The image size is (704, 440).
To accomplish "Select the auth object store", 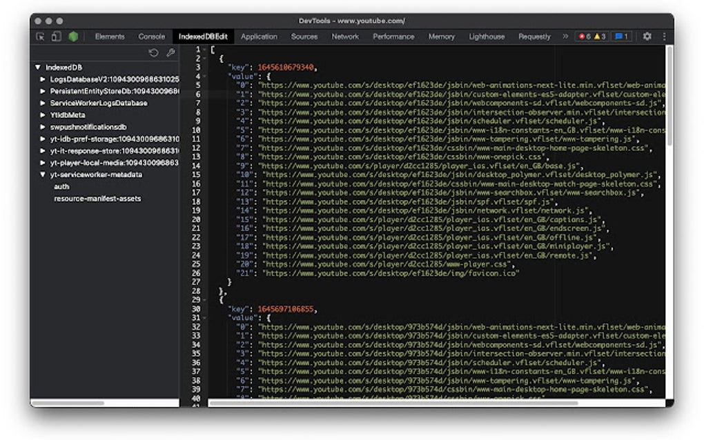I will 61,187.
